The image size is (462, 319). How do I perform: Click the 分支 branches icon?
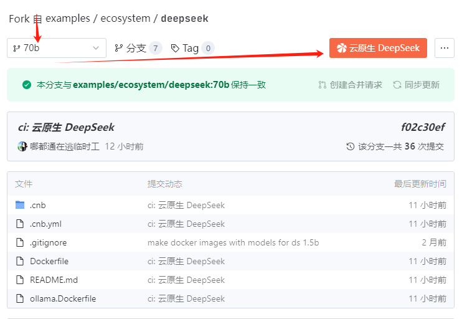click(119, 48)
